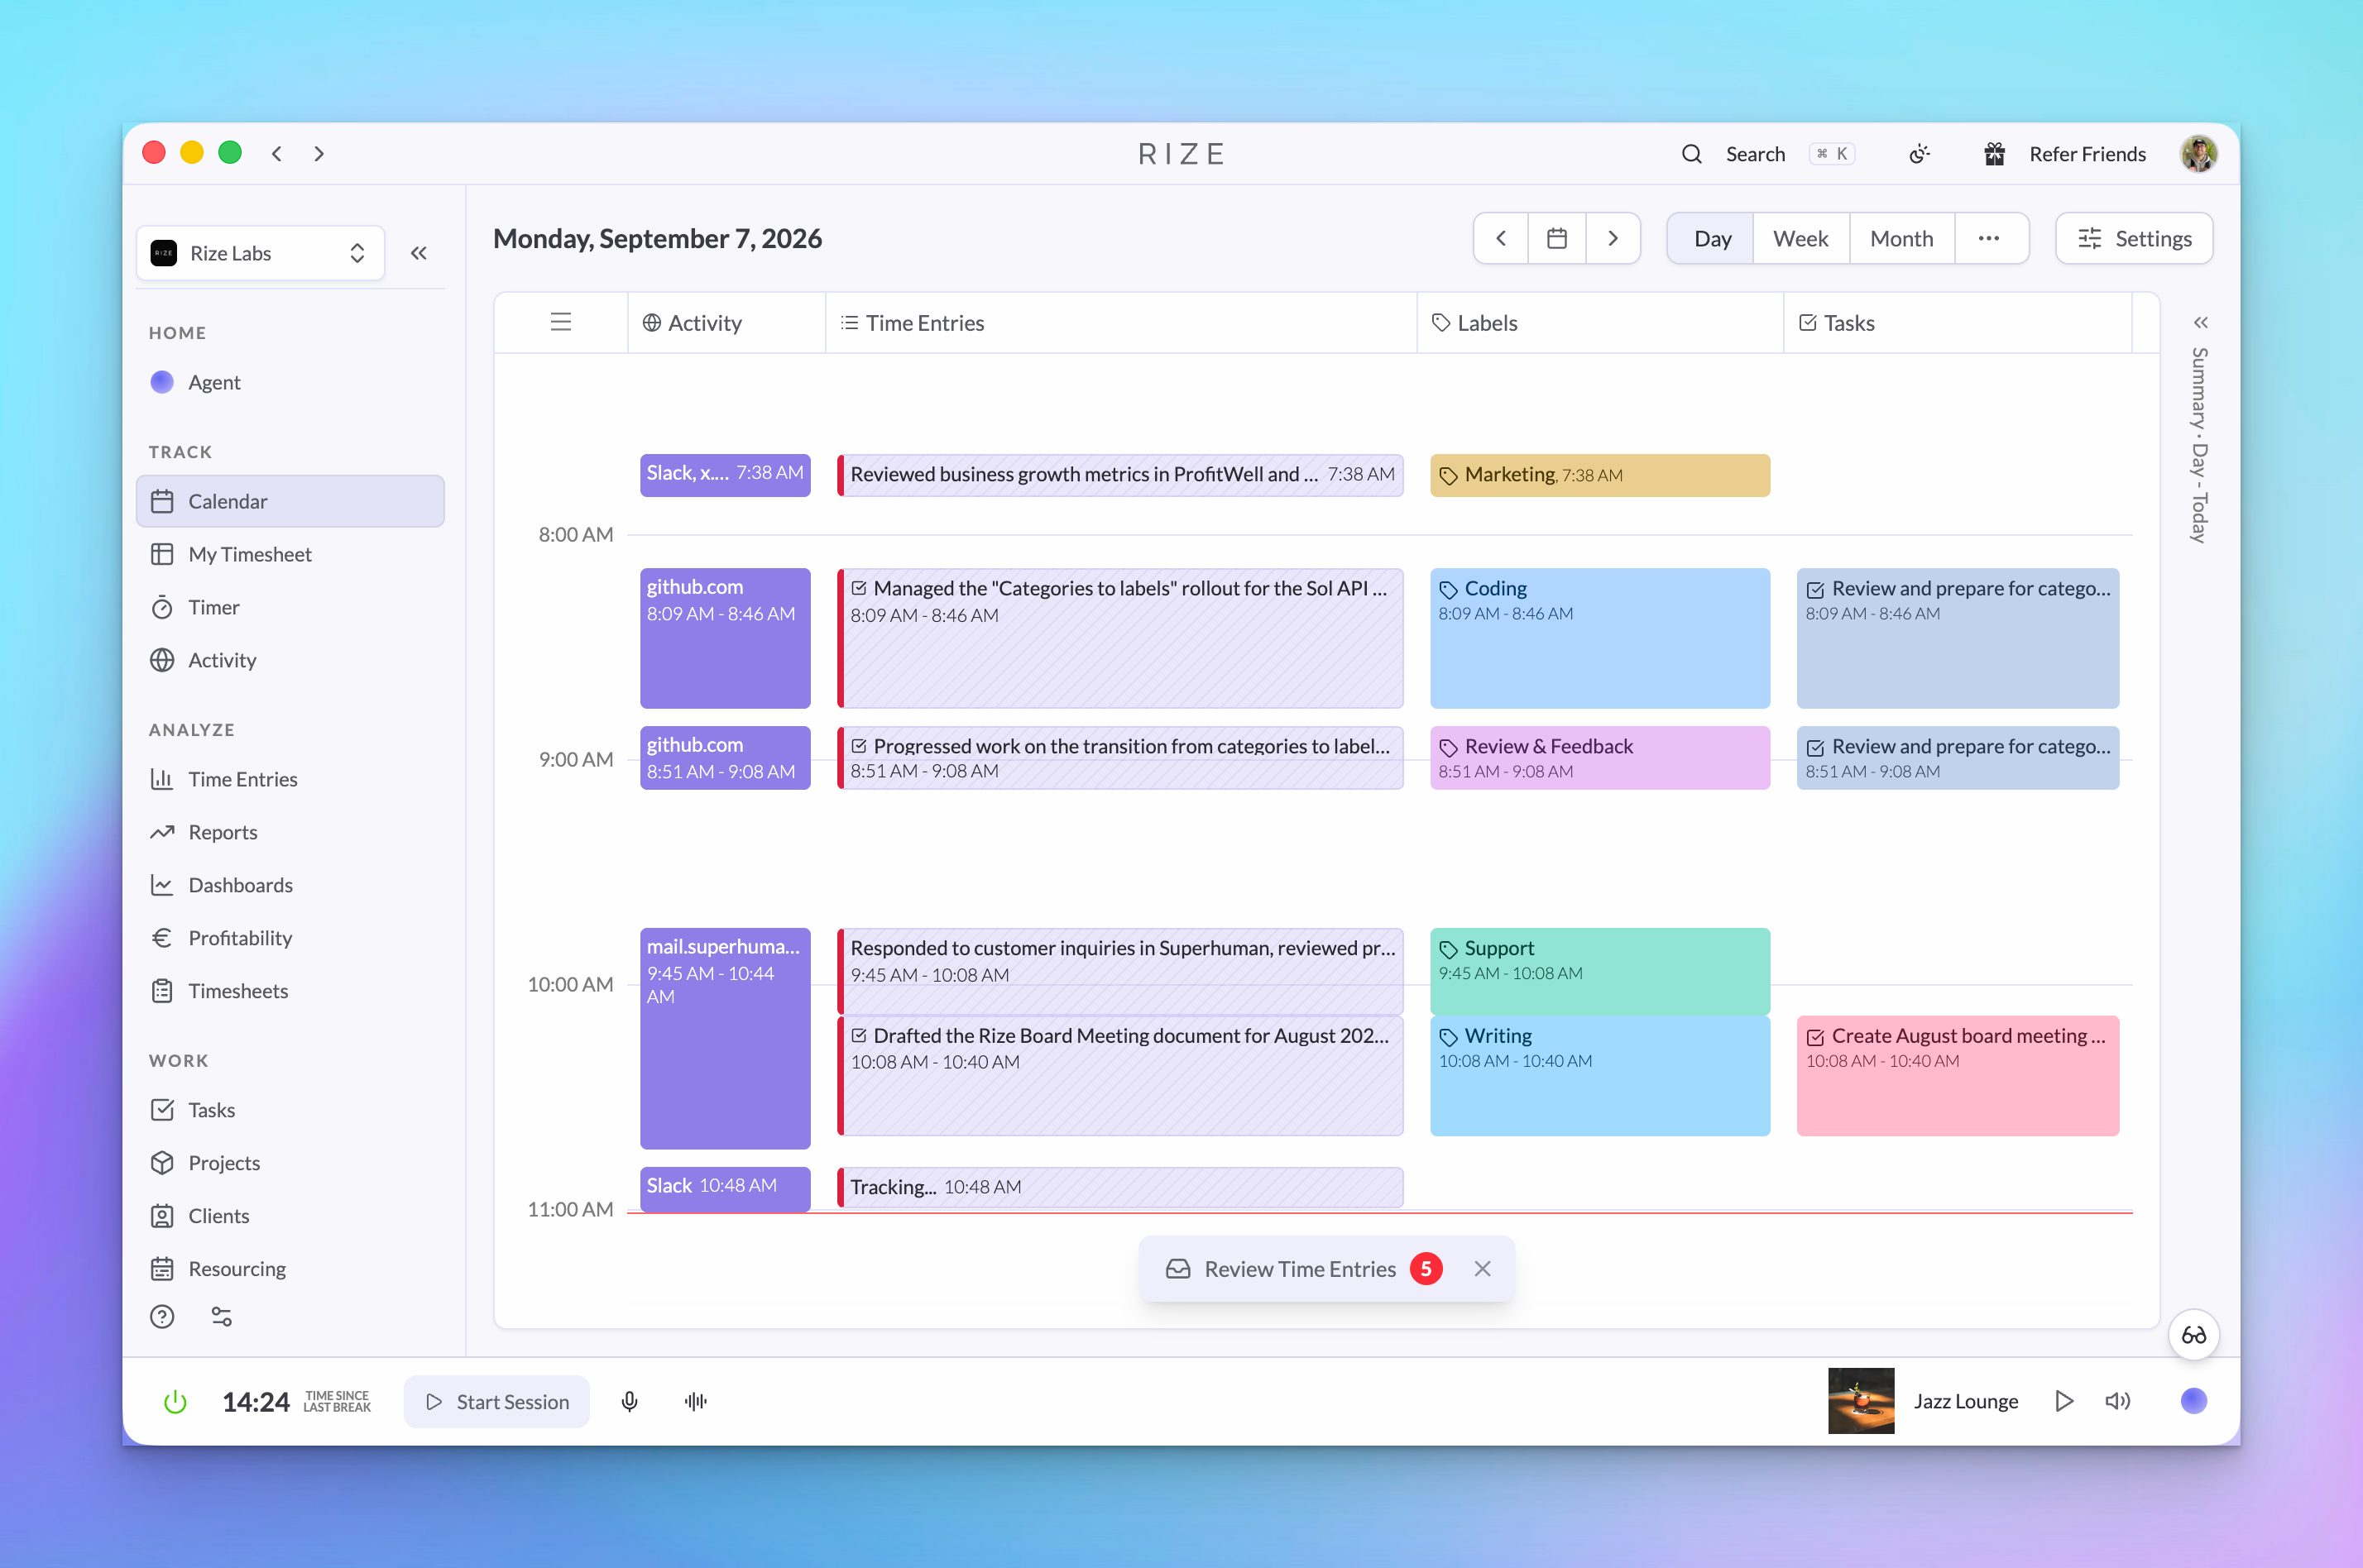Switch to Day view
This screenshot has width=2363, height=1568.
point(1712,239)
